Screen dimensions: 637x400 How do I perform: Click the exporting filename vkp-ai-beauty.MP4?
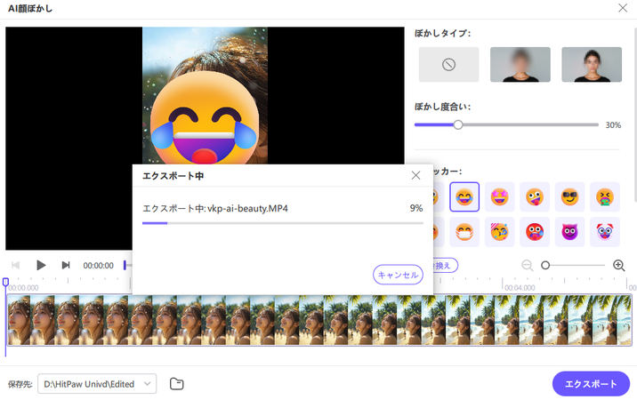click(247, 209)
